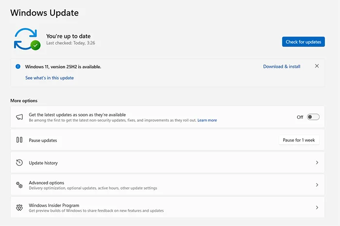Click the Windows Insider Program heart icon
The image size is (340, 226).
point(19,208)
